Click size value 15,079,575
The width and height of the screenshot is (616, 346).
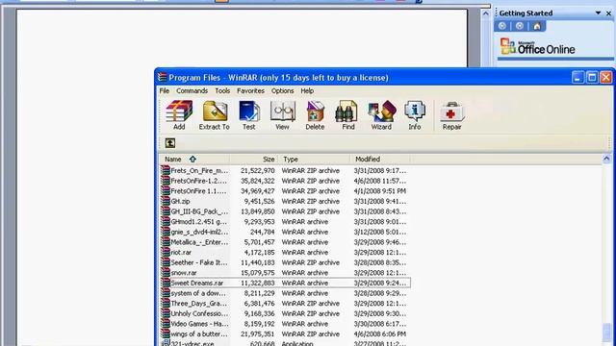coord(258,273)
